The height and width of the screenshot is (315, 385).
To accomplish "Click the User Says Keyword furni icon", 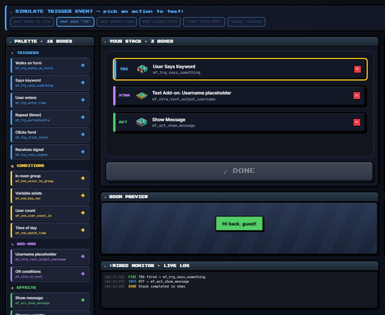I will [x=142, y=69].
